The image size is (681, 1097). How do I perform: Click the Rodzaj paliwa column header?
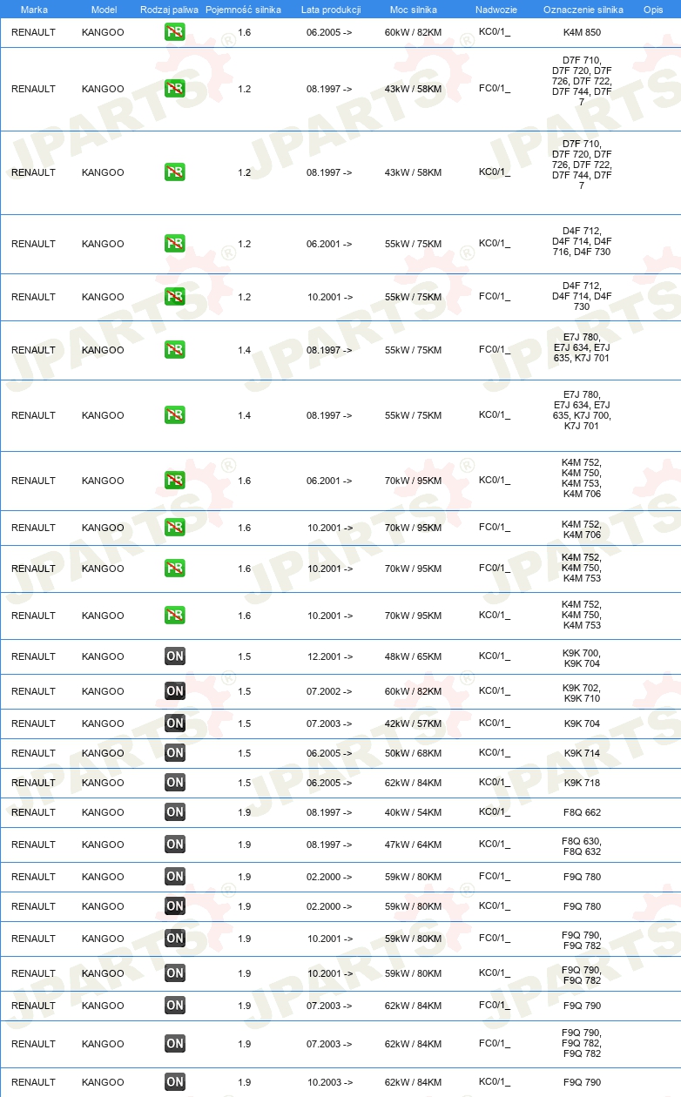(x=170, y=9)
